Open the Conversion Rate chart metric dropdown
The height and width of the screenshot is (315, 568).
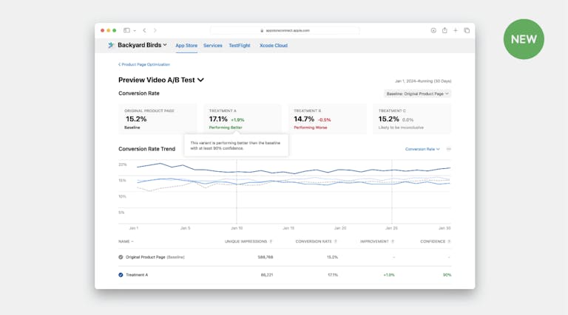422,149
